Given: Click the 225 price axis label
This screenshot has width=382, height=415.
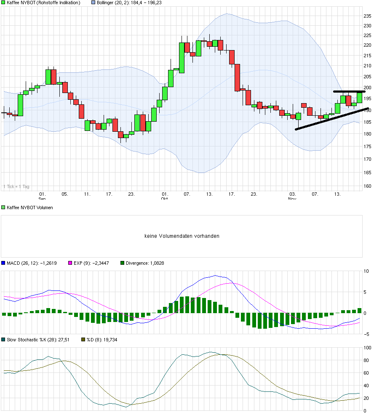Looking at the screenshot, I should (367, 35).
